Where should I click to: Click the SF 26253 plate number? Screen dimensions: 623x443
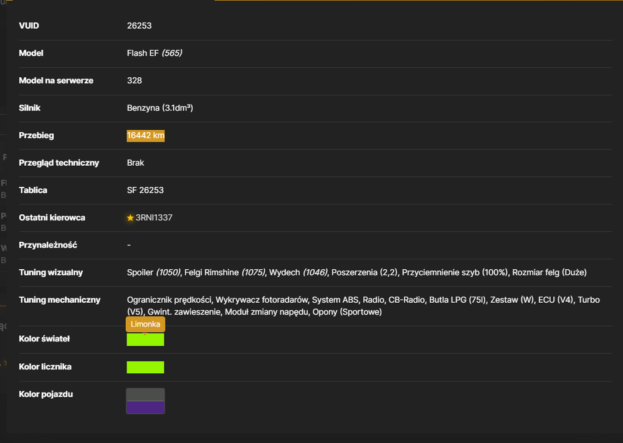[x=145, y=190]
